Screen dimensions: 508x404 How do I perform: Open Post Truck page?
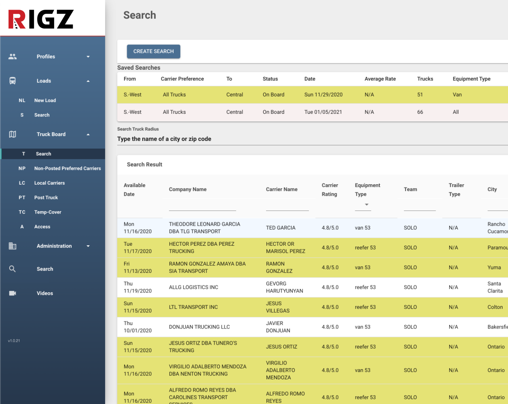point(46,197)
